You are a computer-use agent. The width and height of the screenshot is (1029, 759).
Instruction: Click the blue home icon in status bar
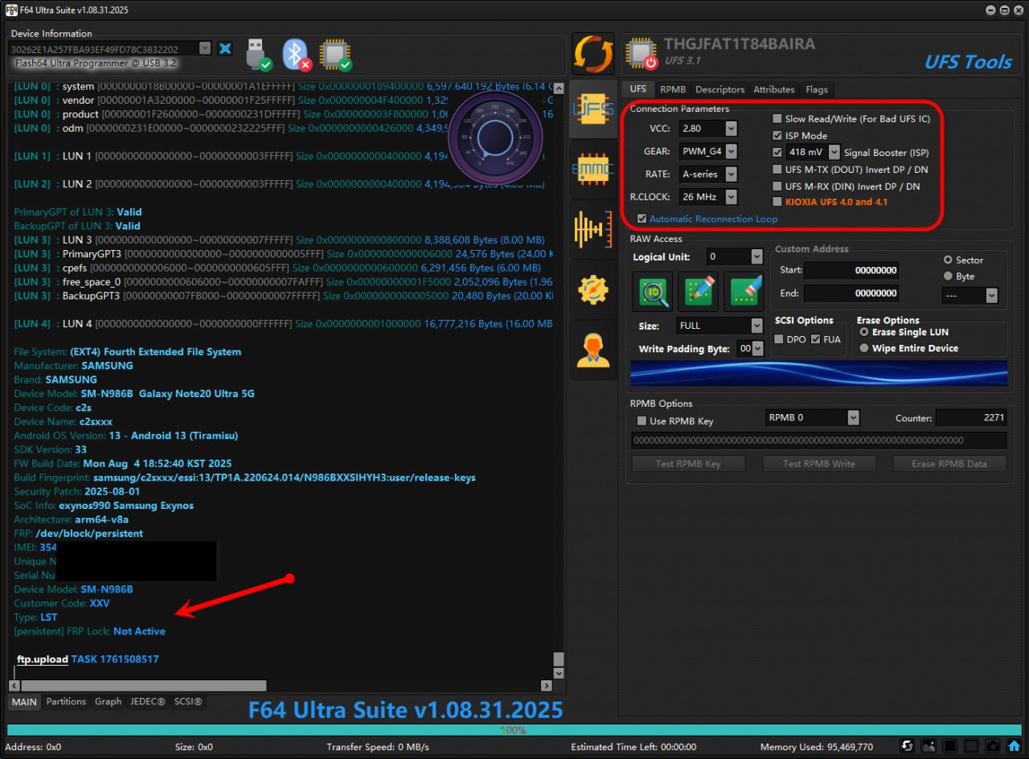[1015, 747]
